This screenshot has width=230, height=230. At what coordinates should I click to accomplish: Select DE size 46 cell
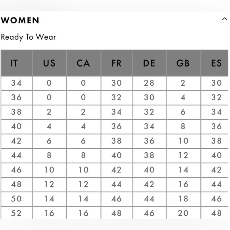point(149,213)
